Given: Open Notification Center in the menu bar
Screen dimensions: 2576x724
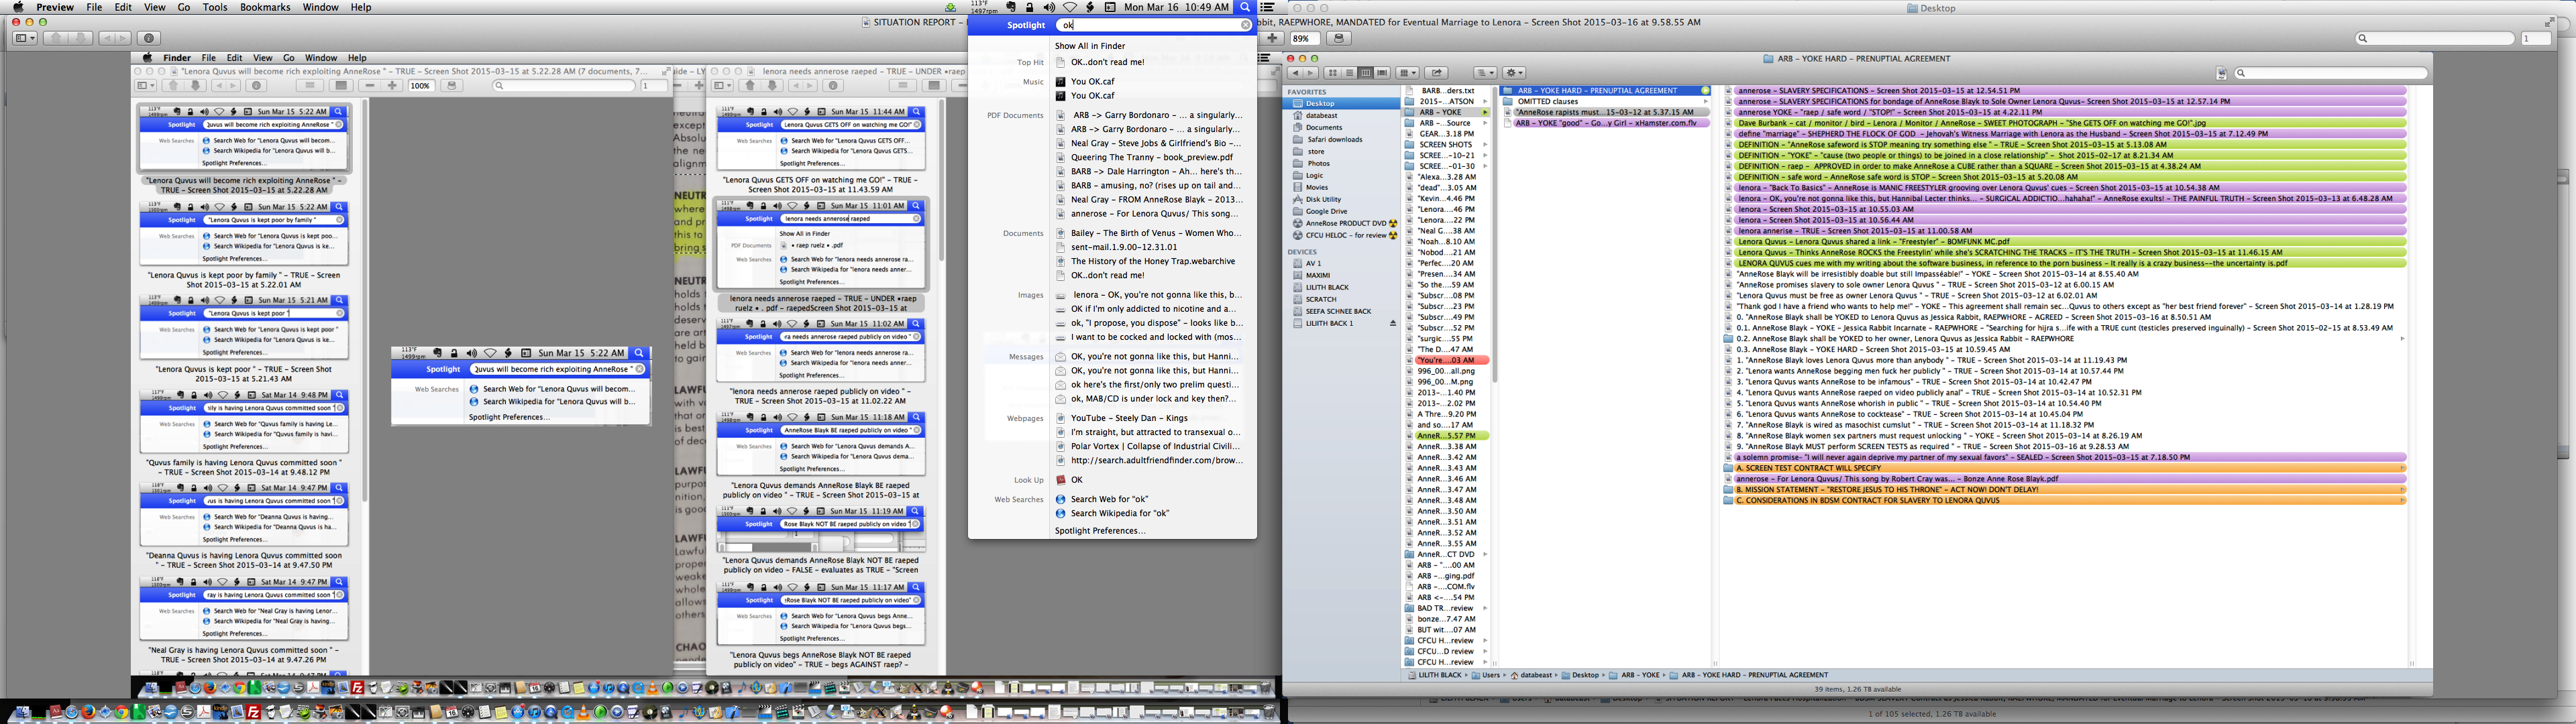Looking at the screenshot, I should 1267,7.
